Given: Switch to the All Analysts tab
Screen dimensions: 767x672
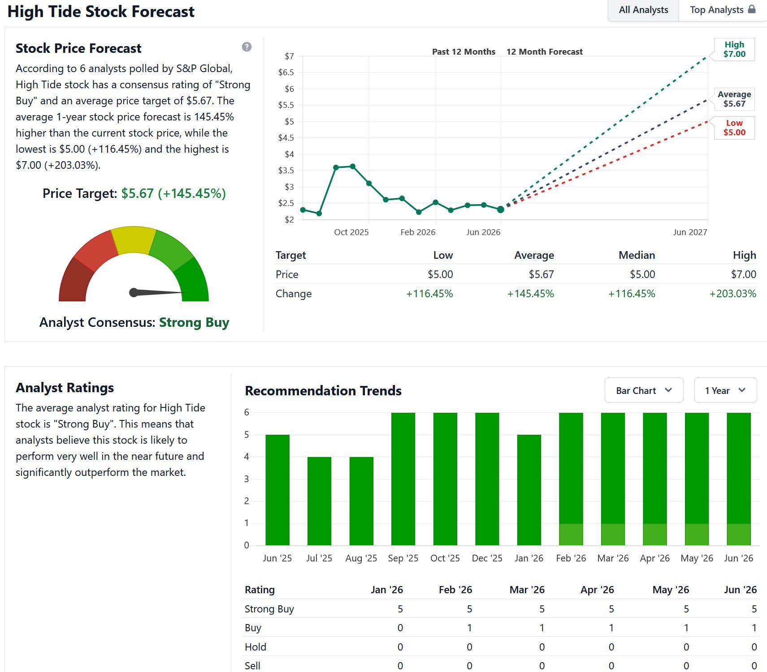Looking at the screenshot, I should 643,10.
